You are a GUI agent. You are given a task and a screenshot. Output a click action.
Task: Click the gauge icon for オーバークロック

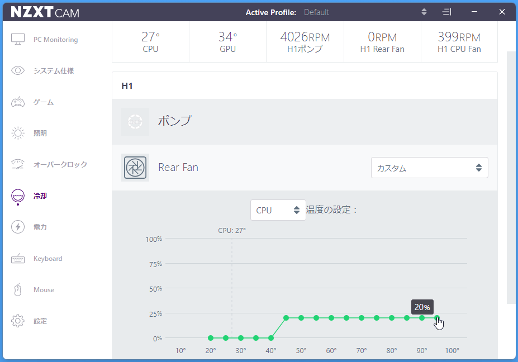(18, 164)
